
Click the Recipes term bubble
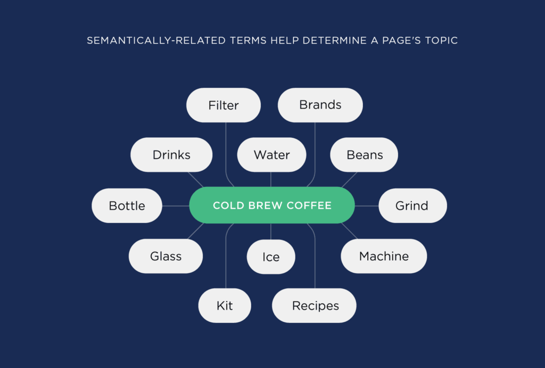tap(315, 306)
